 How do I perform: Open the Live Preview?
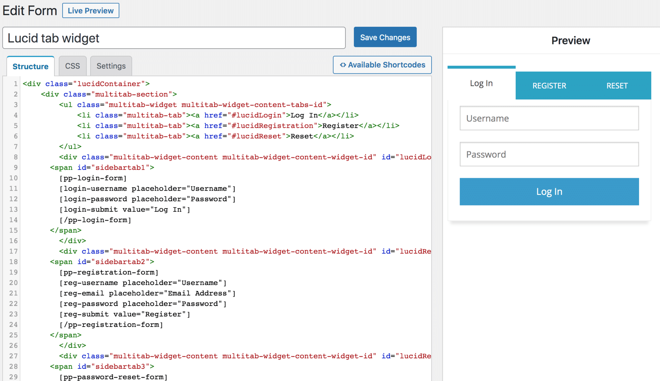pyautogui.click(x=91, y=10)
